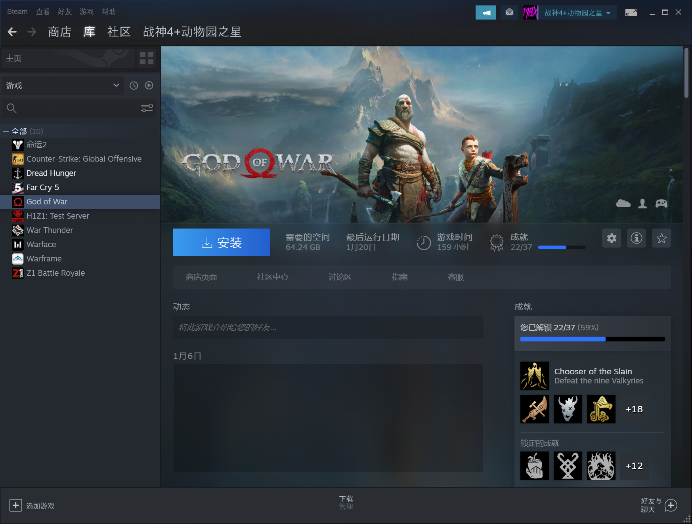
Task: Open the 好友 menu
Action: click(x=65, y=12)
